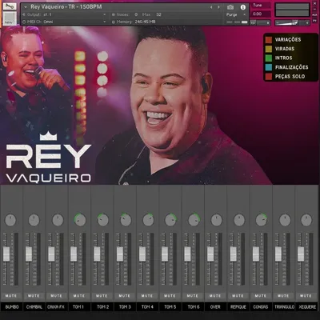This screenshot has width=320, height=320.
Task: Click the CHIMBAL pan knob
Action: click(34, 220)
